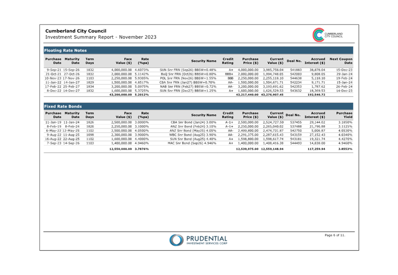Viewport: 398px width, 275px height.
Task: Click Deal No. header in Fixed Rate Bonds
Action: [293, 115]
